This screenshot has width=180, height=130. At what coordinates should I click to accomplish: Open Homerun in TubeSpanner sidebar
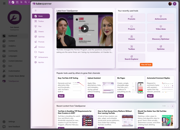pyautogui.click(x=41, y=47)
